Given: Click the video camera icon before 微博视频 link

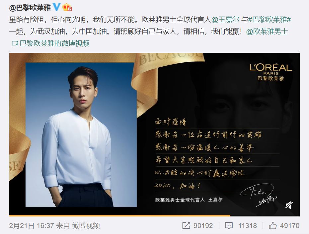Looking at the screenshot, I should (x=15, y=43).
